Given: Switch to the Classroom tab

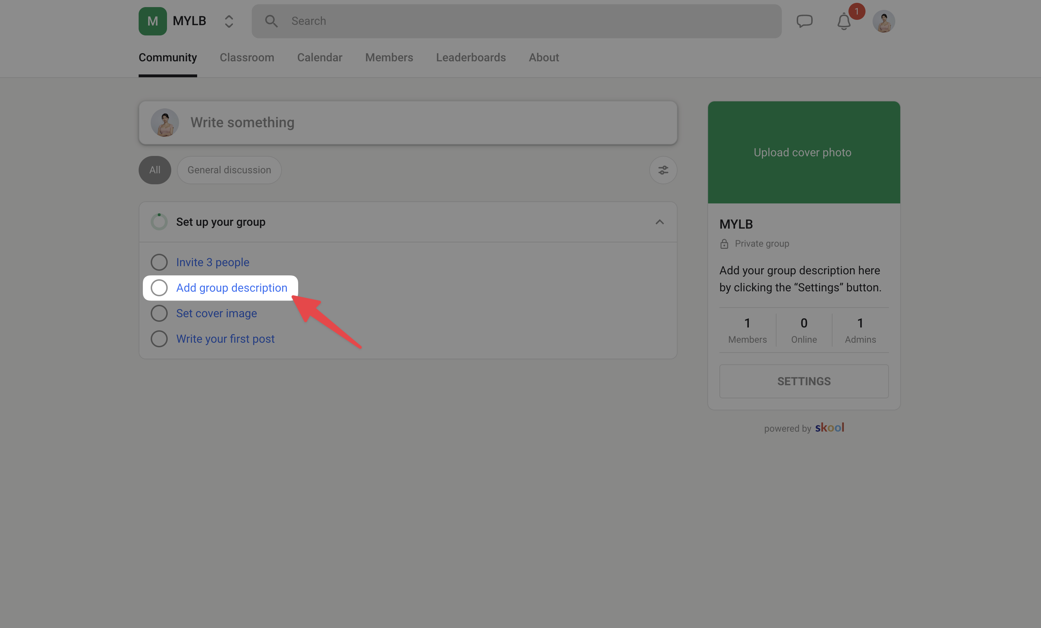Looking at the screenshot, I should coord(247,57).
